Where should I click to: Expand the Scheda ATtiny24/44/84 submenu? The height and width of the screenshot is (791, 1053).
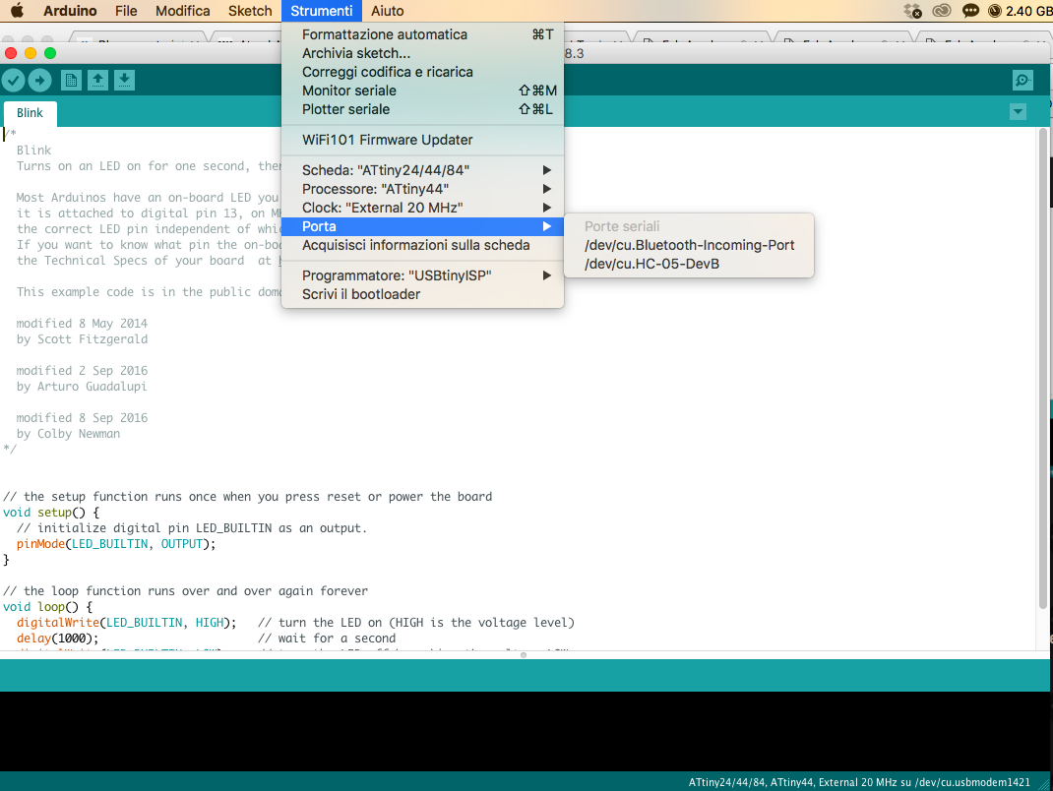click(422, 170)
